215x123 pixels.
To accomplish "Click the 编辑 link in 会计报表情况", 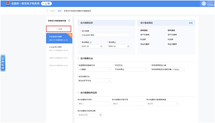I will (x=191, y=23).
